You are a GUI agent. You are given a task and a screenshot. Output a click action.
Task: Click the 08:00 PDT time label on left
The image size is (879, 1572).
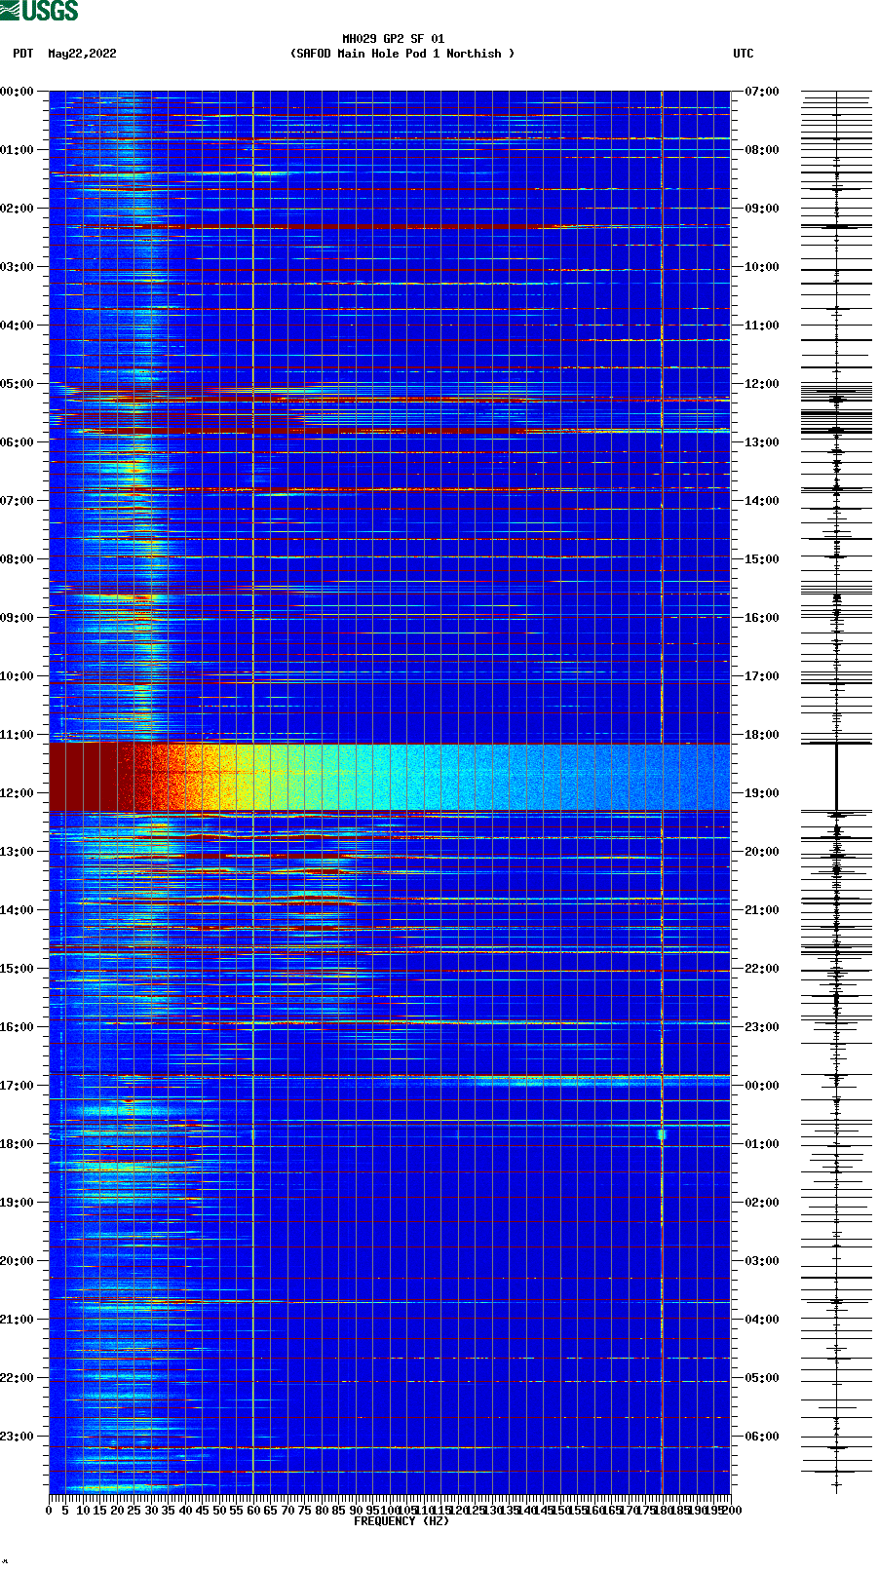point(18,559)
